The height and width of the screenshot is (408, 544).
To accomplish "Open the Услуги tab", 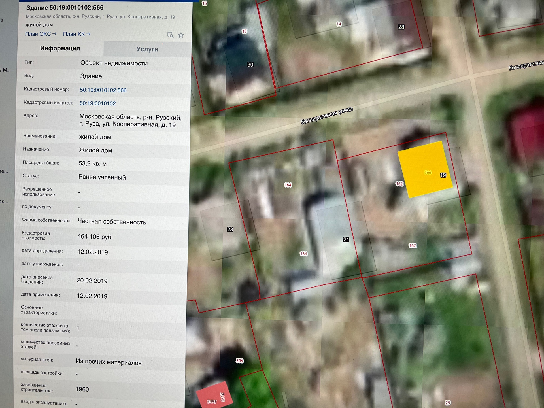I will 147,49.
